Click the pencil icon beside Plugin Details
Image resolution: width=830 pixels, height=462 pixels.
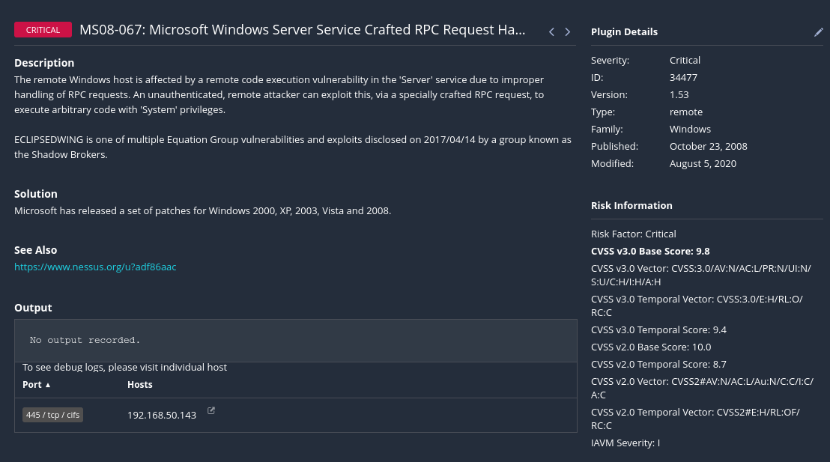tap(818, 32)
